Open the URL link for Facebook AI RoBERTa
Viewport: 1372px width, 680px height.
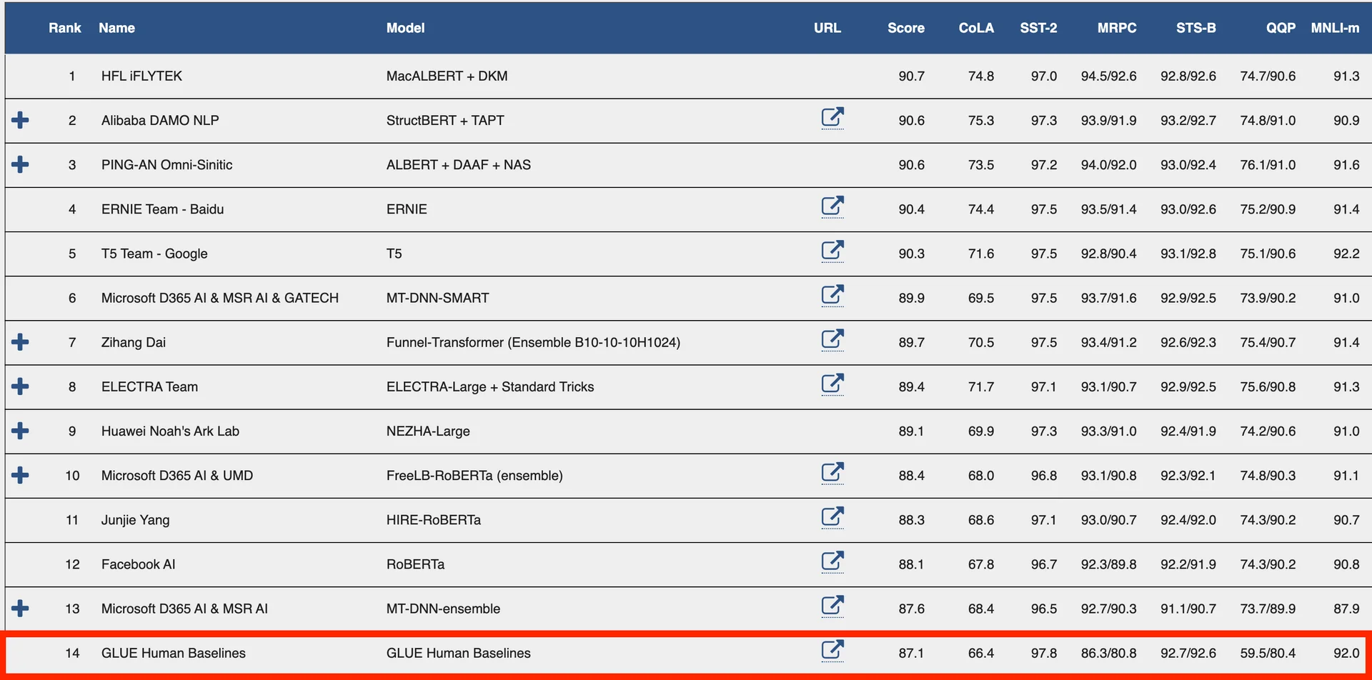832,561
